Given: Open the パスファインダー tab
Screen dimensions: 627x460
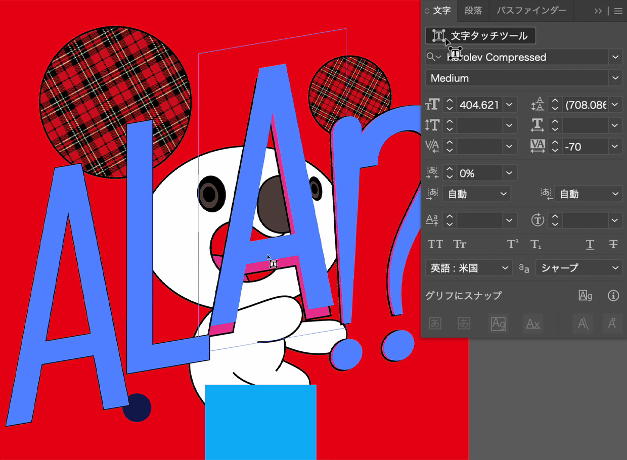Looking at the screenshot, I should coord(531,11).
